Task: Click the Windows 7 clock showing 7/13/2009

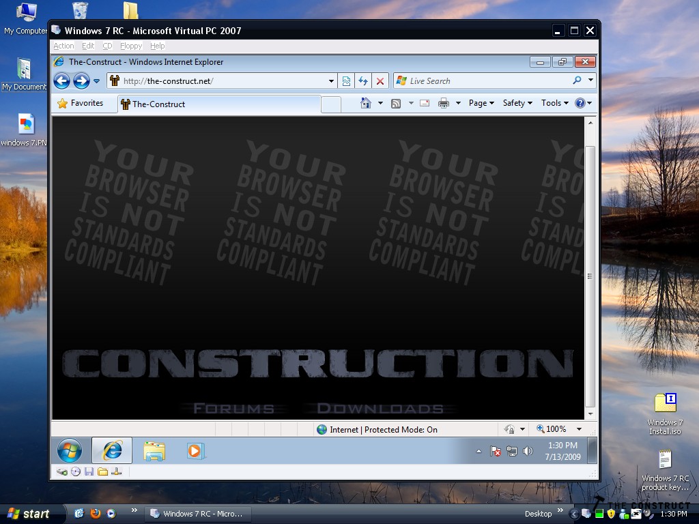Action: coord(562,451)
